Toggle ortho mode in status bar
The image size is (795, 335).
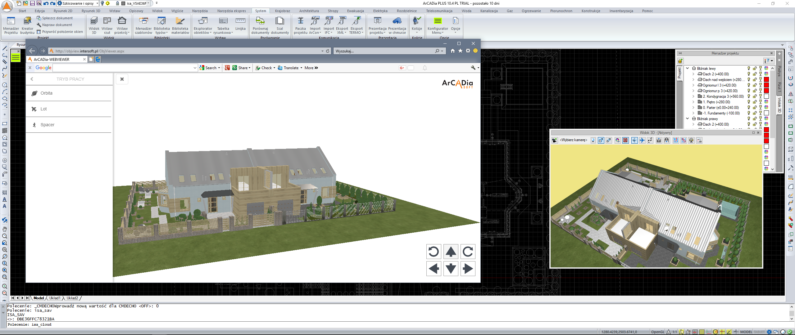[708, 332]
